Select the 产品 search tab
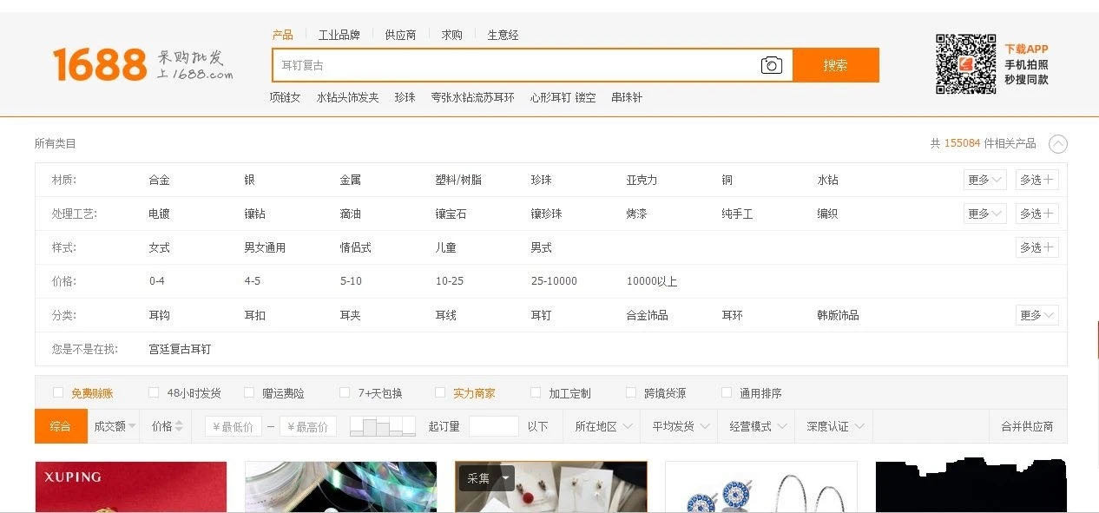 click(x=283, y=35)
